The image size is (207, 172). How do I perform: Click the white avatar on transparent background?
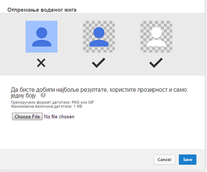156,36
